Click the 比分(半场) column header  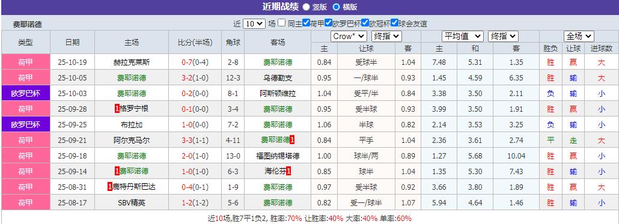click(196, 43)
